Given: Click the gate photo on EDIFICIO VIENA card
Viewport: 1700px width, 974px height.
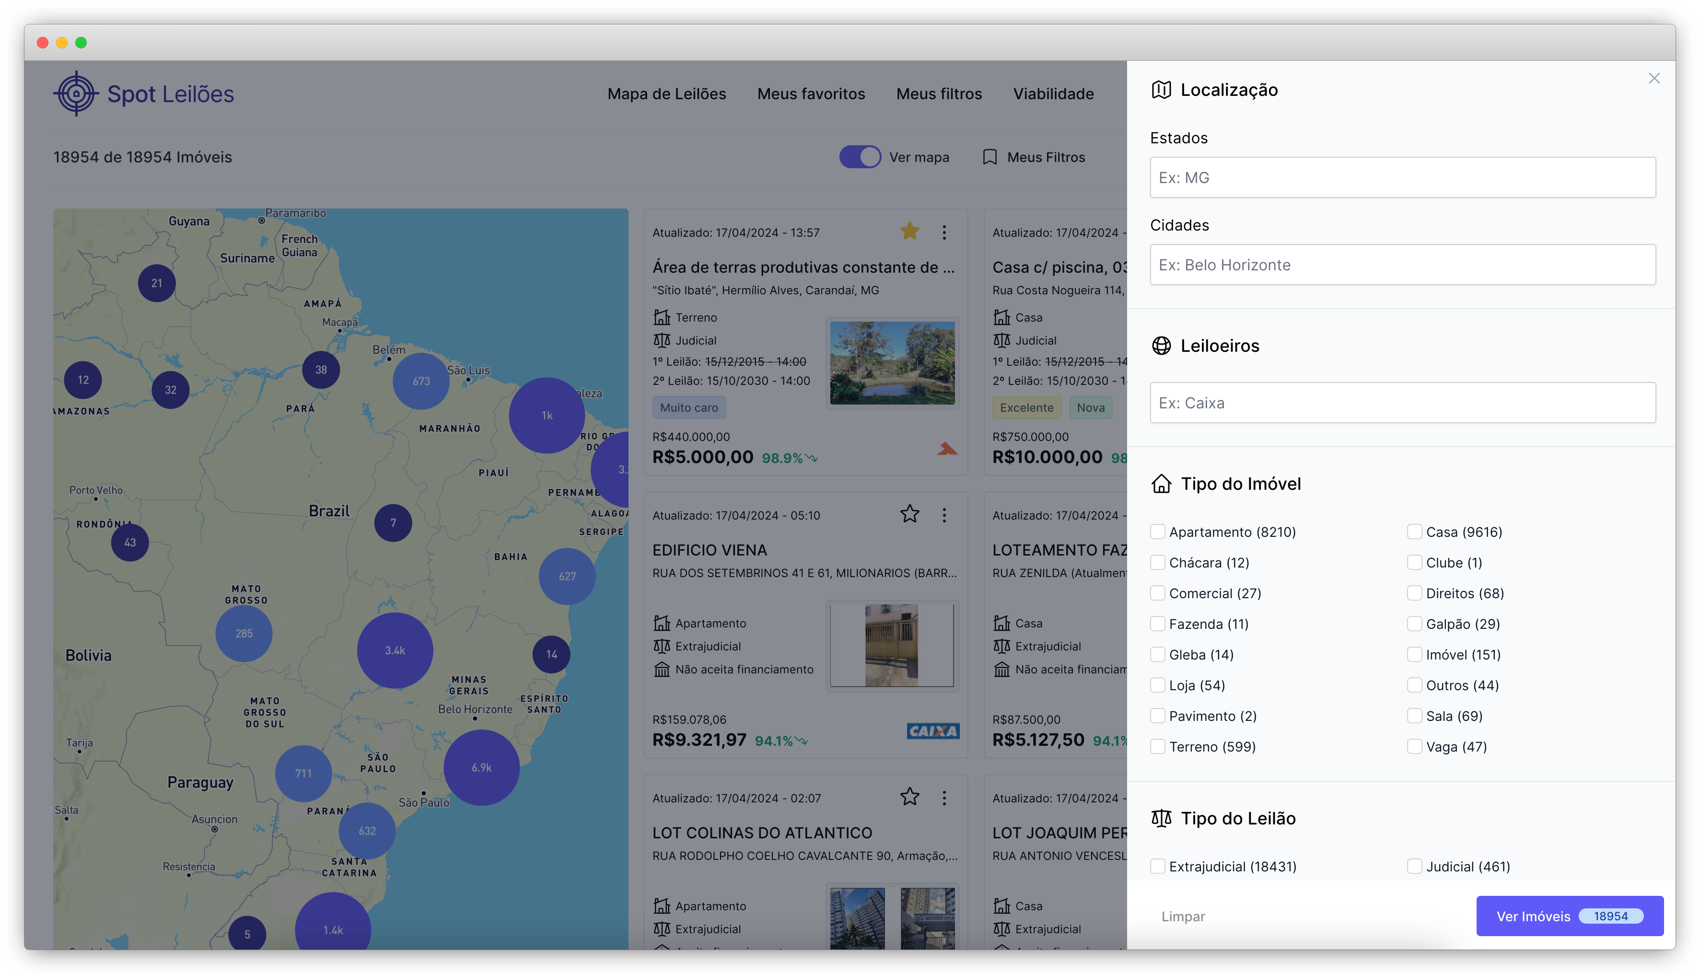Looking at the screenshot, I should 892,646.
